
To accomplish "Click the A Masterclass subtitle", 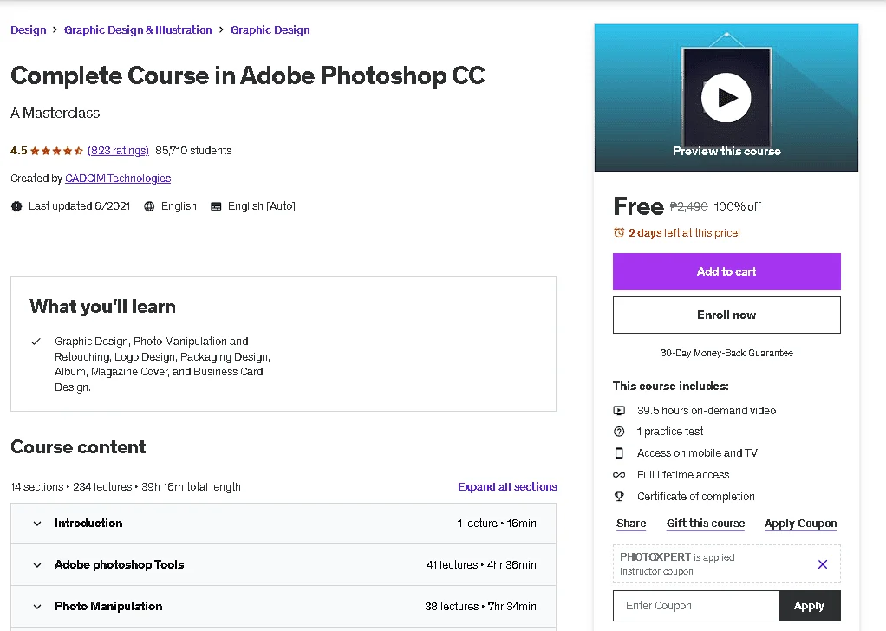I will (55, 113).
